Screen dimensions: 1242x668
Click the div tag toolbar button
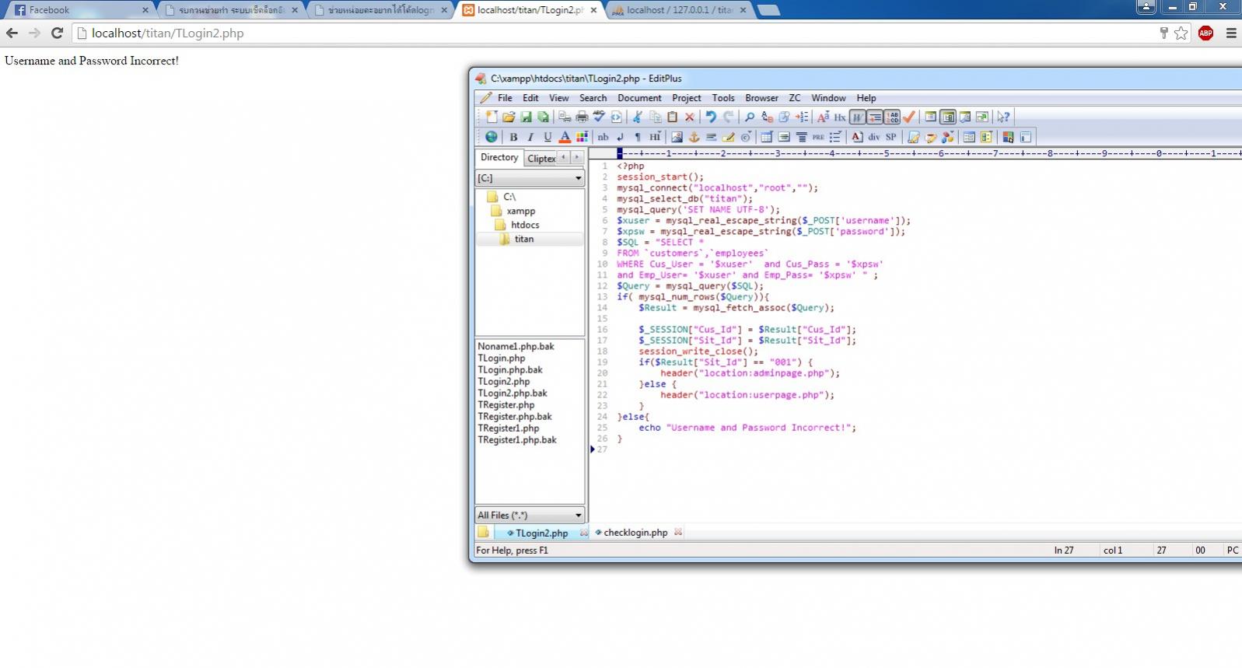pyautogui.click(x=874, y=137)
